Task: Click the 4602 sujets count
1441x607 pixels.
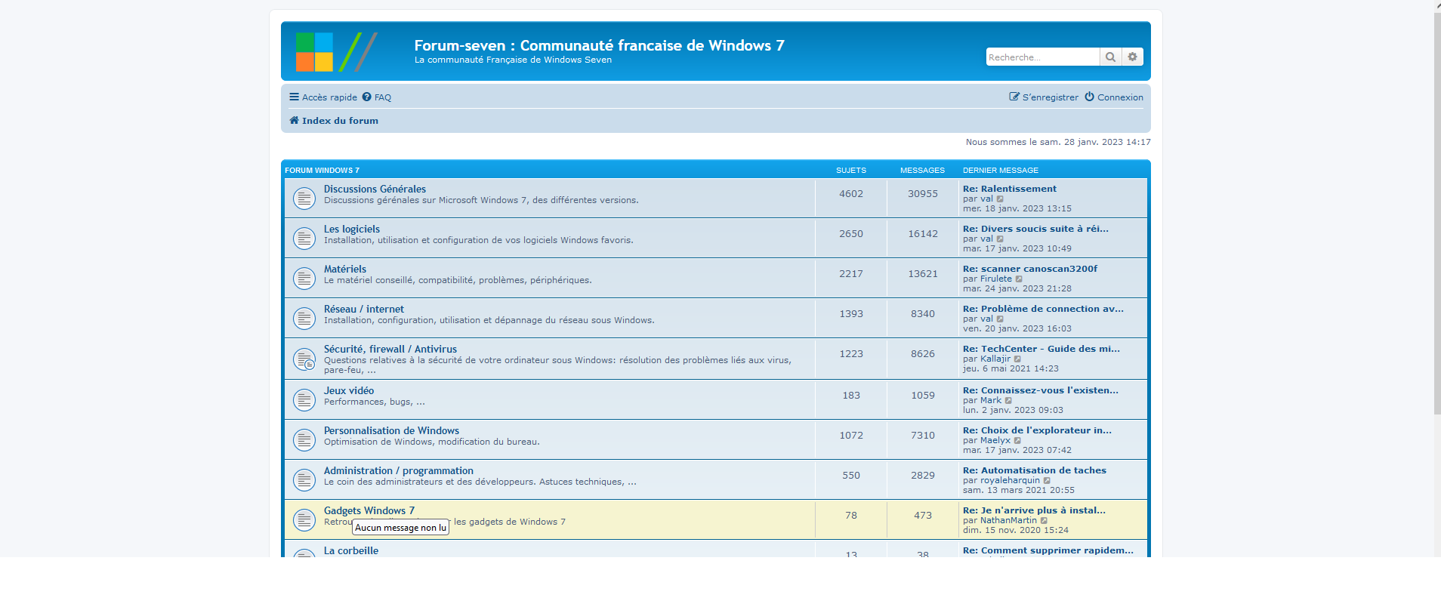Action: 851,194
